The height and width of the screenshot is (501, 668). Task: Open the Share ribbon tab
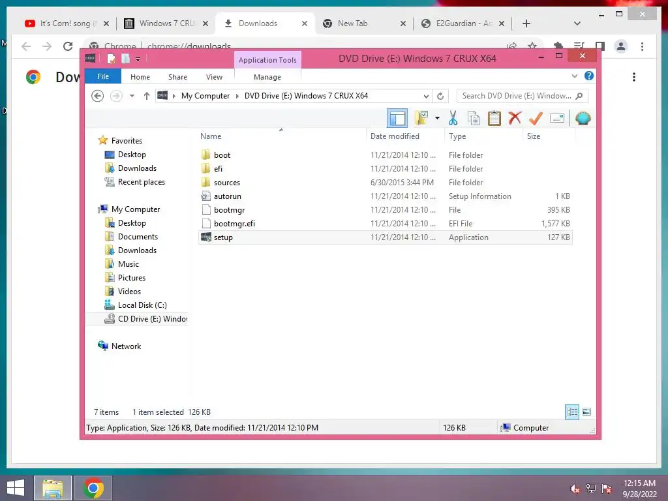[177, 77]
